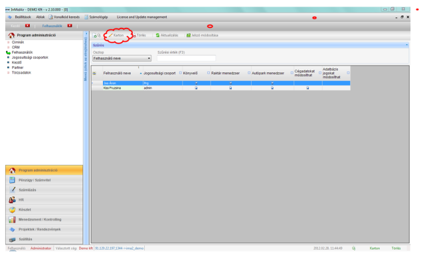This screenshot has width=421, height=255.
Task: Click the Törlés delete toolbar button
Action: 139,35
